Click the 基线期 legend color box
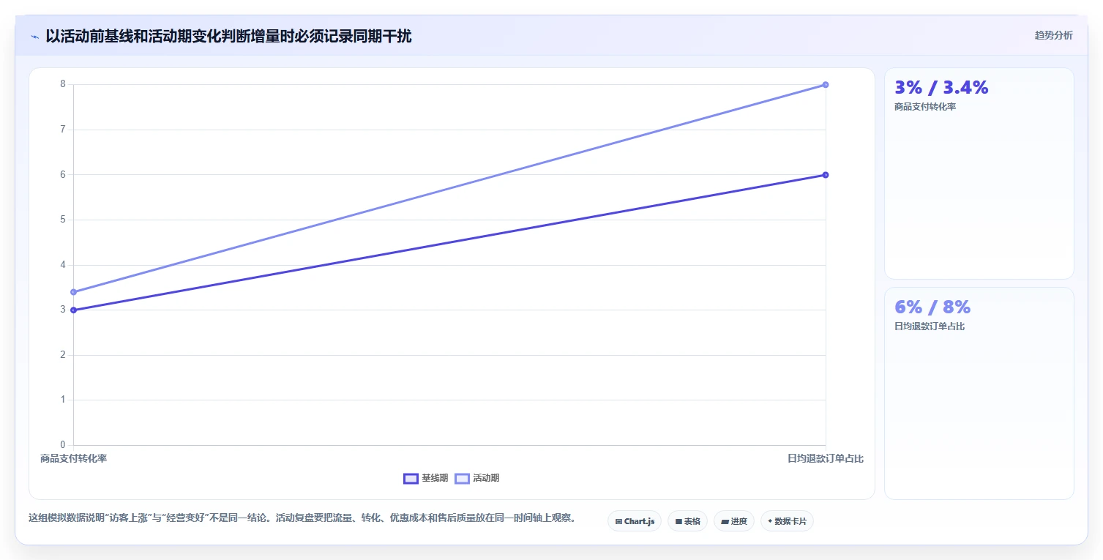 tap(411, 478)
